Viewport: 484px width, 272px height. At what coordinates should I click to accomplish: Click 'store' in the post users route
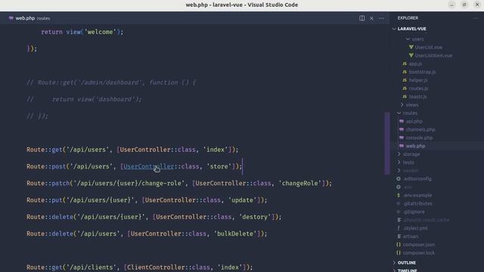(219, 166)
